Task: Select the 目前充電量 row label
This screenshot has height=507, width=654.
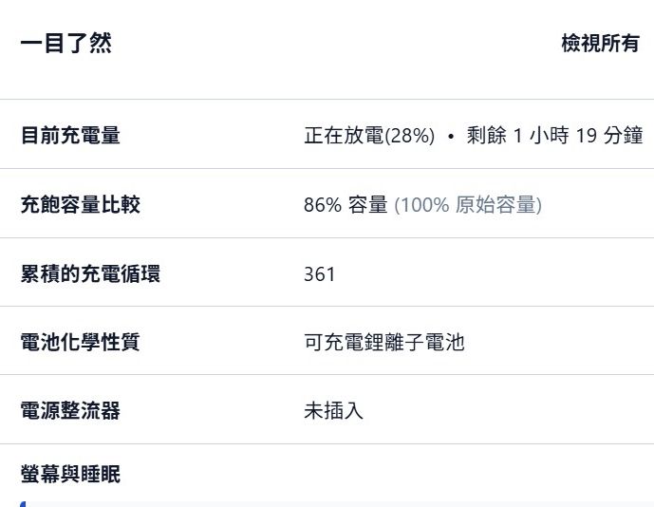Action: (70, 136)
